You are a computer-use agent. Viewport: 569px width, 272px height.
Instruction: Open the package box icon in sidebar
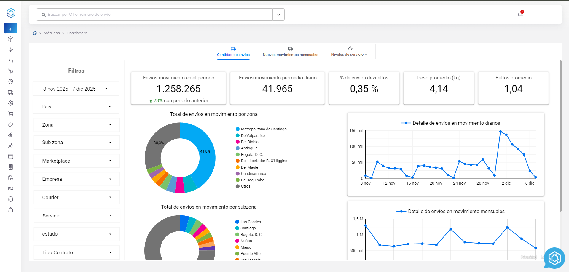coord(11,39)
